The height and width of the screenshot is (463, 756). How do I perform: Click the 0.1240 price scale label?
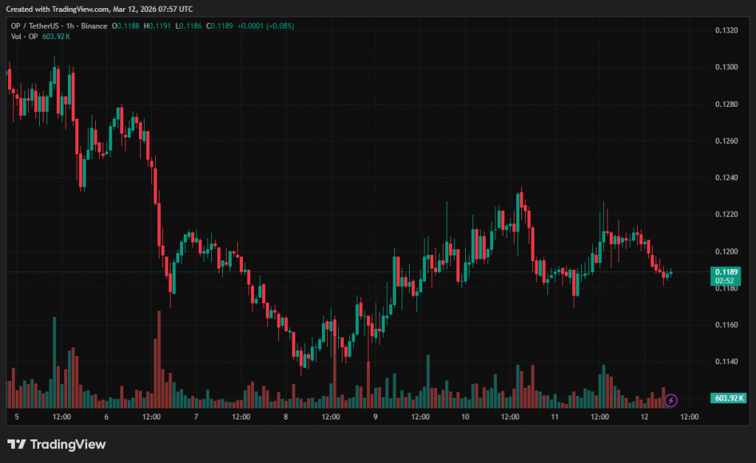point(726,178)
